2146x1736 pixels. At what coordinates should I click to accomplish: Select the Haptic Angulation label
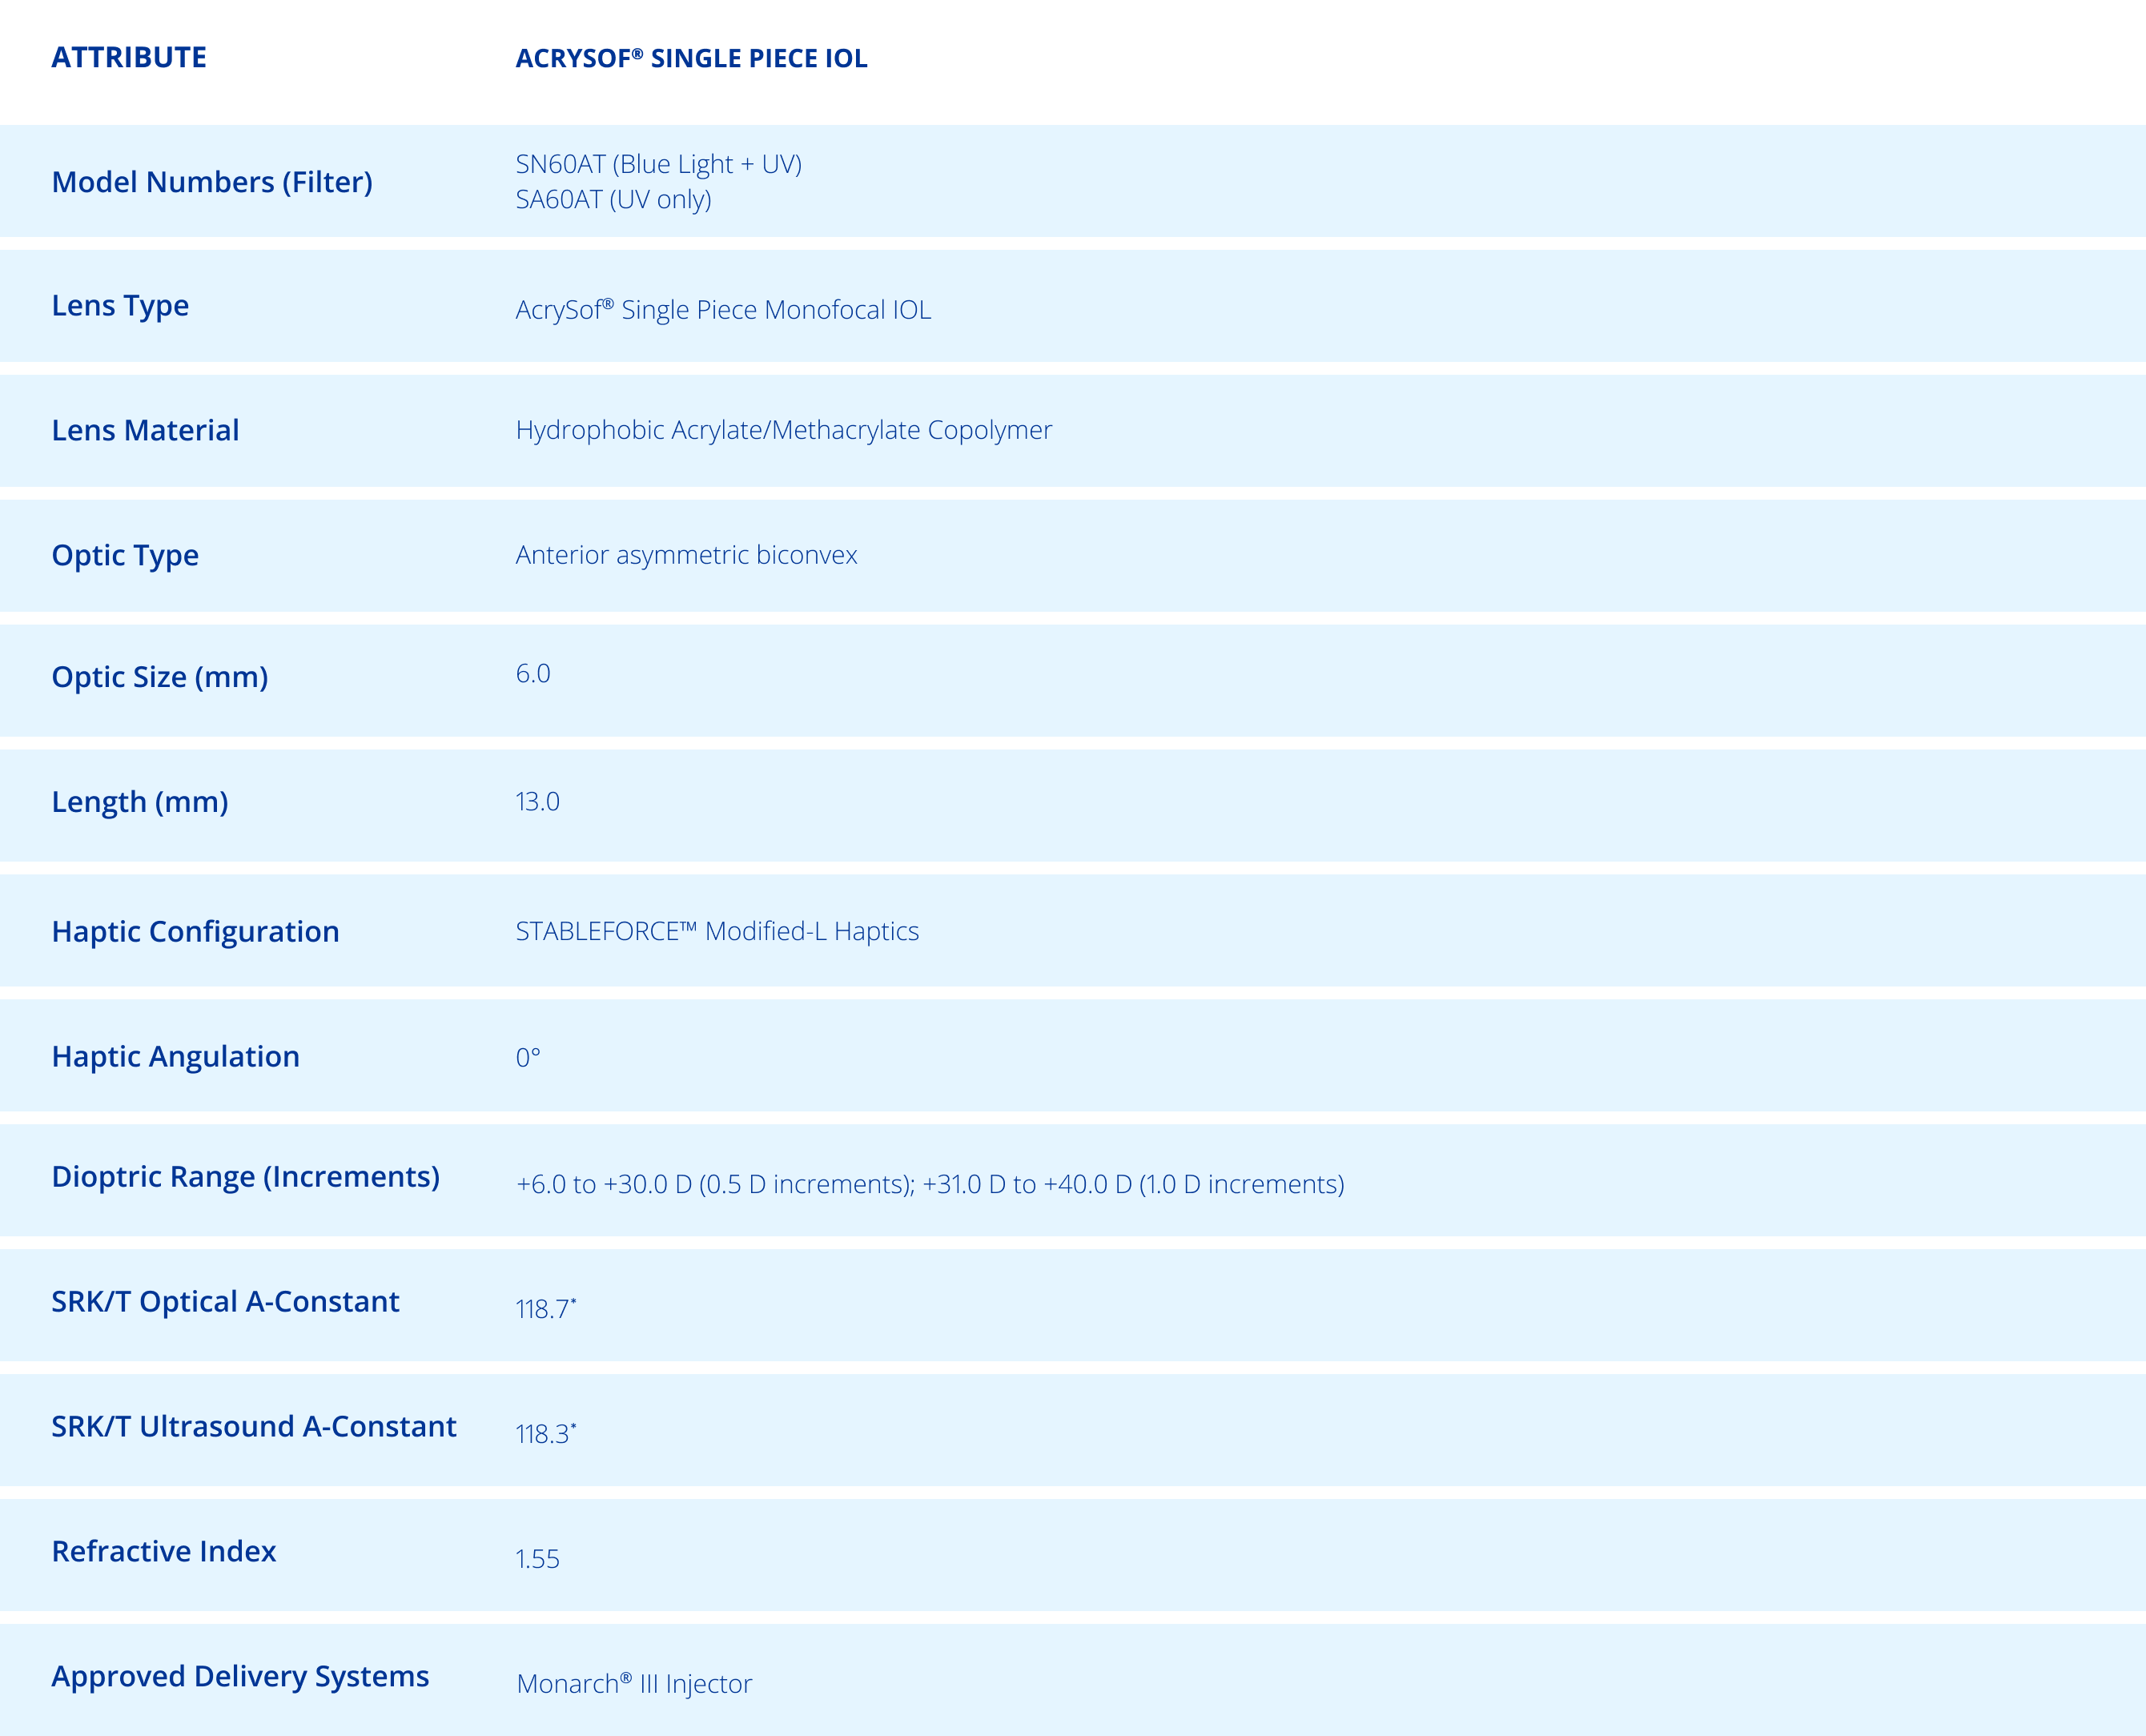click(x=175, y=1057)
